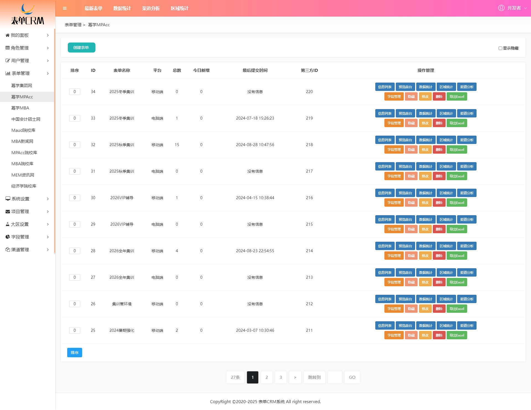
Task: Click the 字段管理 icon for row 29
Action: [x=394, y=229]
